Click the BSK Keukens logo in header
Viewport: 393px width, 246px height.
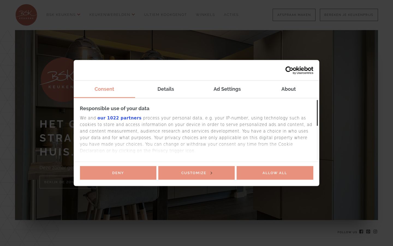26,15
